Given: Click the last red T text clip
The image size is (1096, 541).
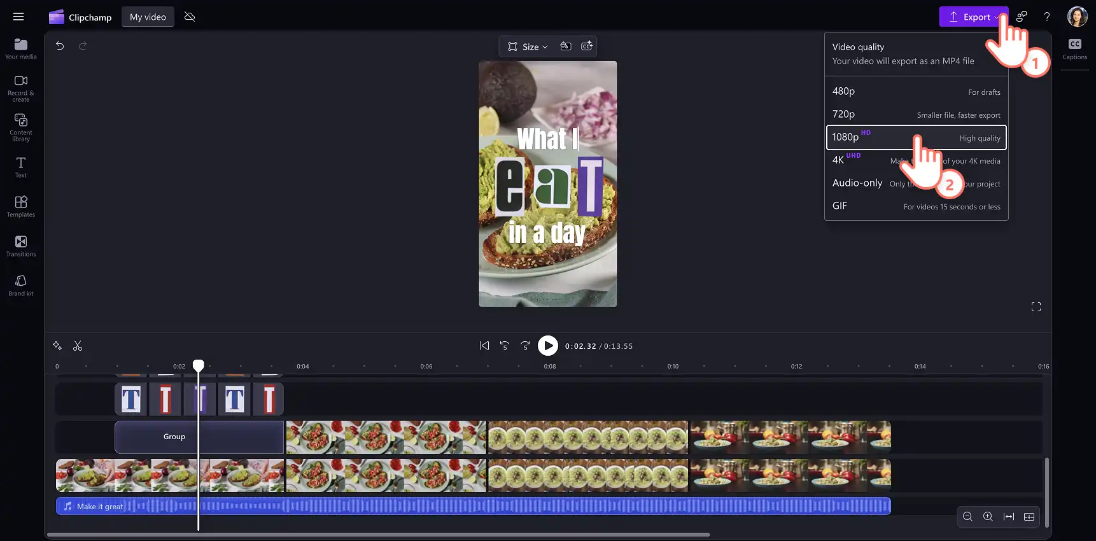Looking at the screenshot, I should pyautogui.click(x=269, y=399).
